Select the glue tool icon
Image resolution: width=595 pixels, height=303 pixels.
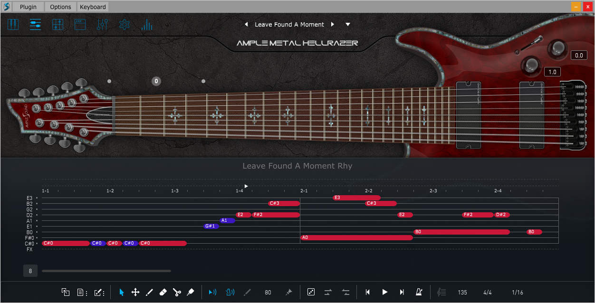coord(191,292)
